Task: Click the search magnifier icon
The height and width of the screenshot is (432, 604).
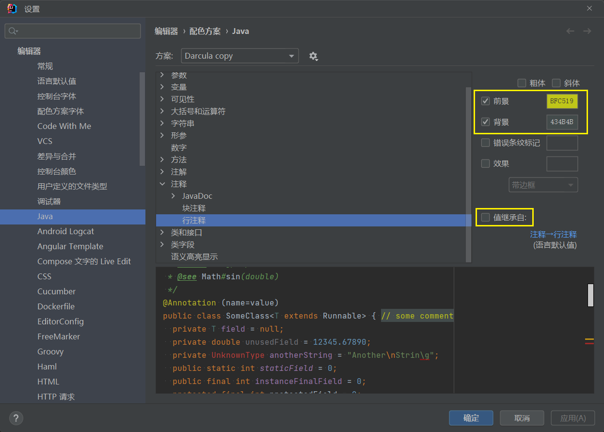Action: (13, 31)
